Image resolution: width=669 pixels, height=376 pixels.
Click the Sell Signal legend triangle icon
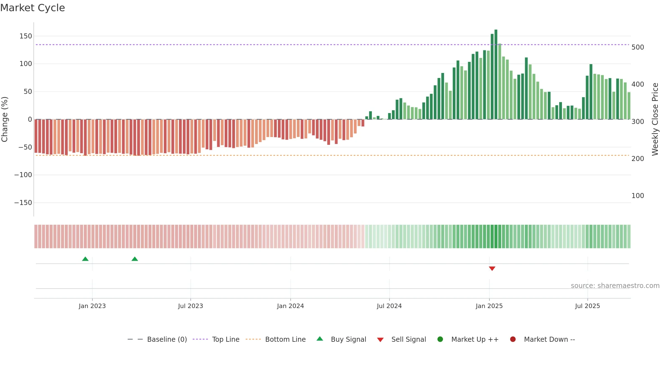pos(380,340)
